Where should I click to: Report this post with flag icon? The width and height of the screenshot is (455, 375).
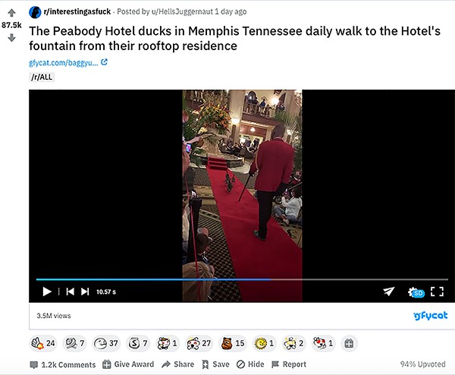click(x=289, y=364)
